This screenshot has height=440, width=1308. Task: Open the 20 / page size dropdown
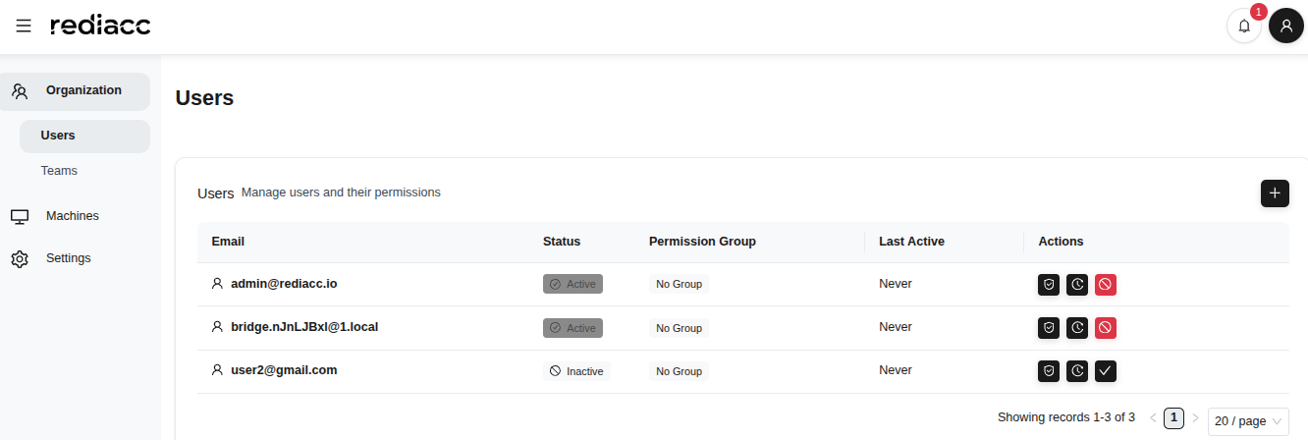point(1247,420)
